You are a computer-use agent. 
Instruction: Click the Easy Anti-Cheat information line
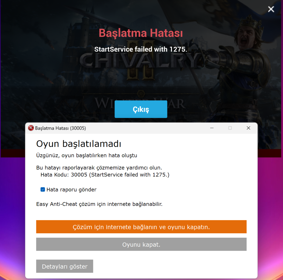[x=99, y=204]
